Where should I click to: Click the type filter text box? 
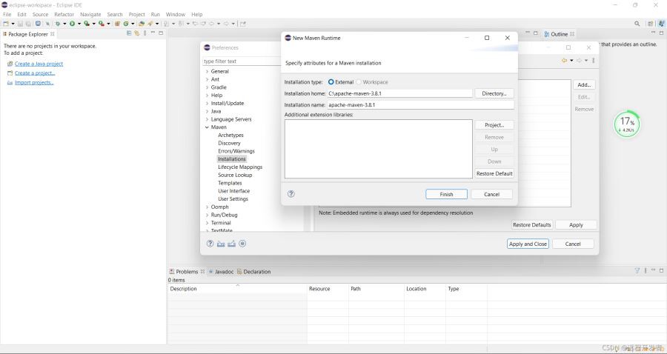click(x=242, y=61)
